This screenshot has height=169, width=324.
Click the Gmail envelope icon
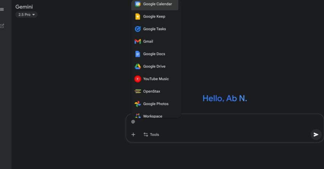point(138,41)
